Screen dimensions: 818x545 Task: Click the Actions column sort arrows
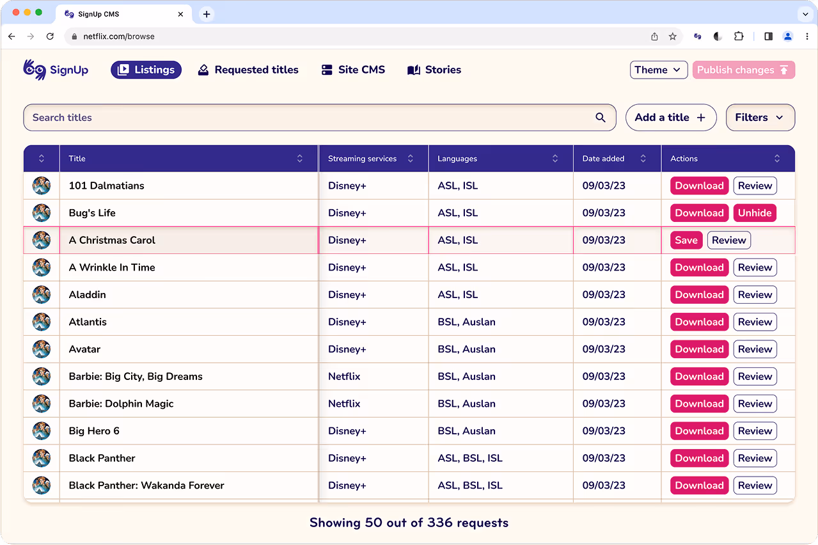pos(777,159)
